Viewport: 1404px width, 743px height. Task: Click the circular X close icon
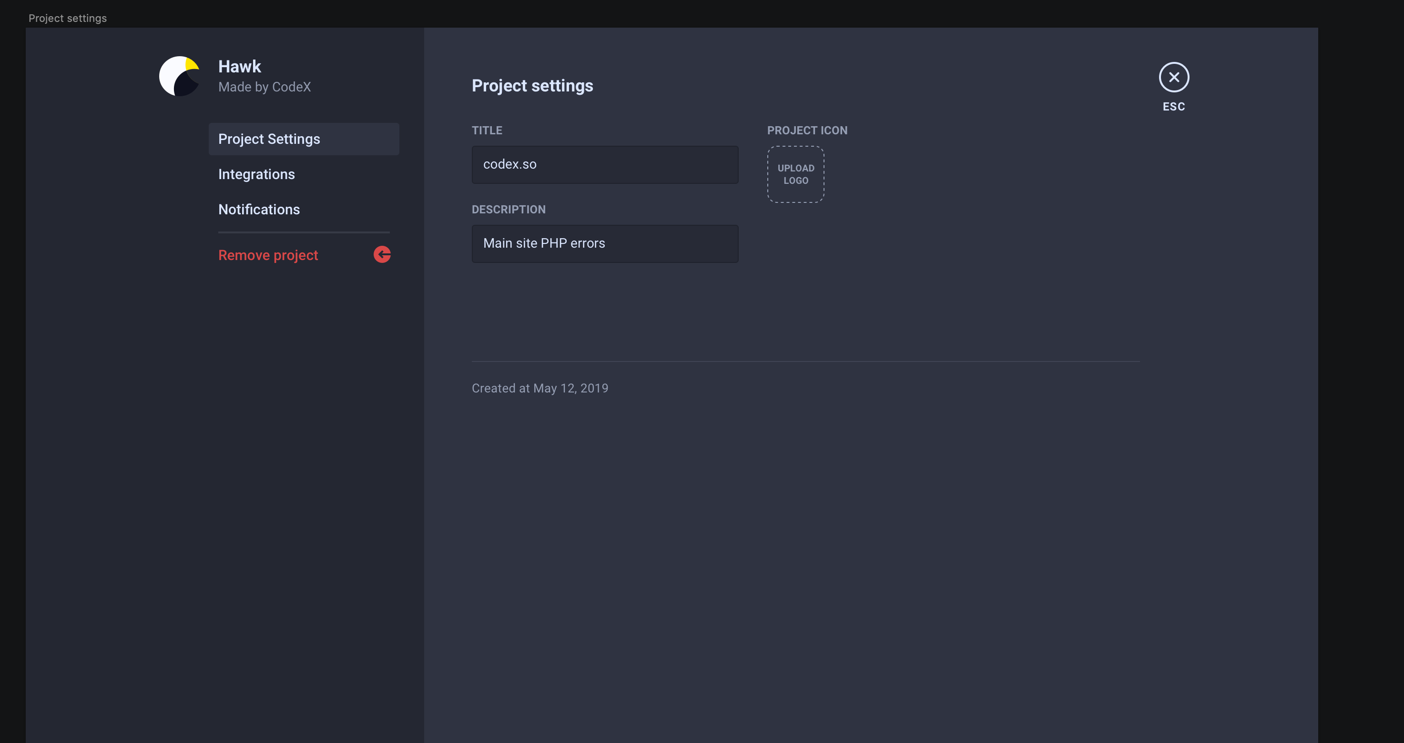click(1174, 77)
